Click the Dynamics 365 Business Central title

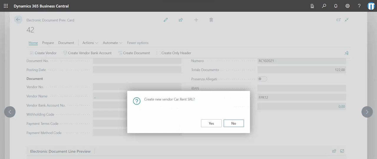coord(41,6)
